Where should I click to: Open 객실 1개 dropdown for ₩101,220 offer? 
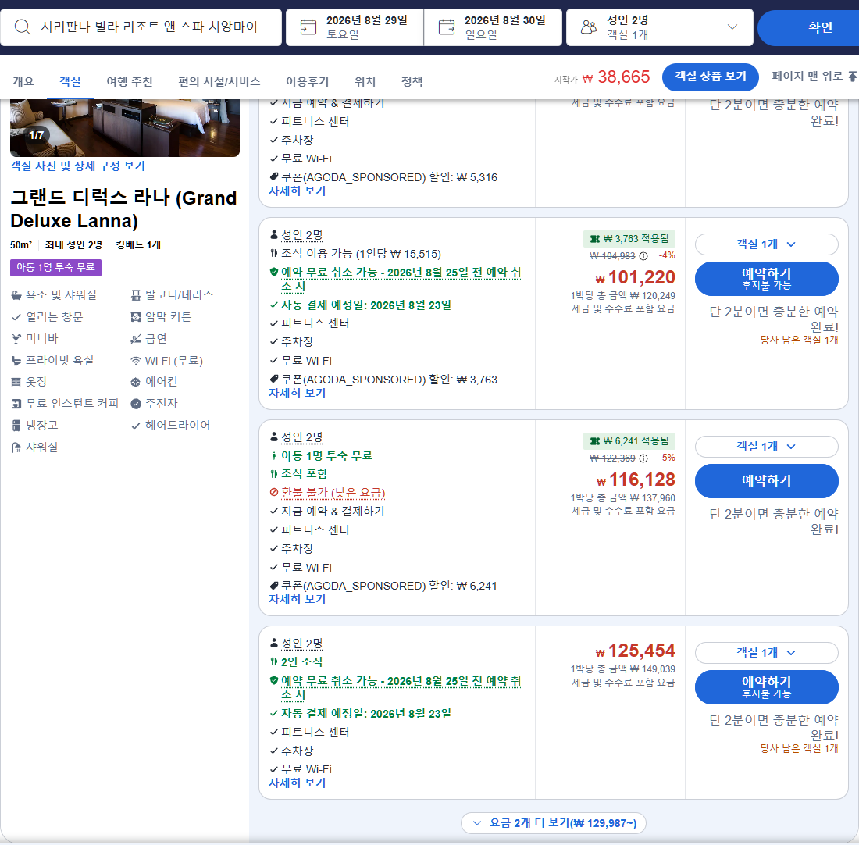point(766,244)
